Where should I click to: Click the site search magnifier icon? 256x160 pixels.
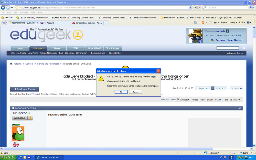pyautogui.click(x=244, y=48)
